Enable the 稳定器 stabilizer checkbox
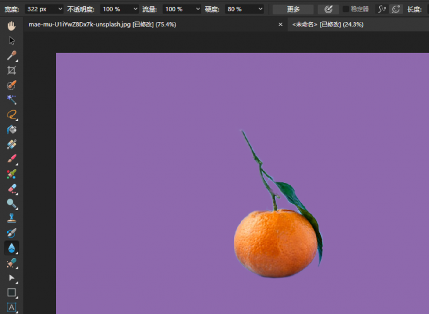The image size is (429, 314). click(346, 9)
